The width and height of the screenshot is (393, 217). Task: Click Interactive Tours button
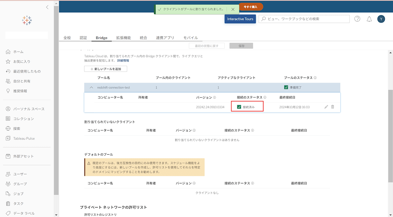[x=240, y=19]
